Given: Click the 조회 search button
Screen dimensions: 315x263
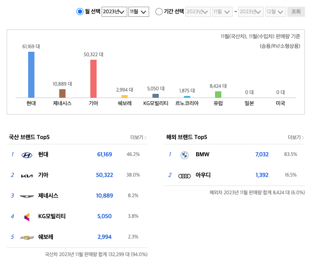Looking at the screenshot, I should 296,12.
